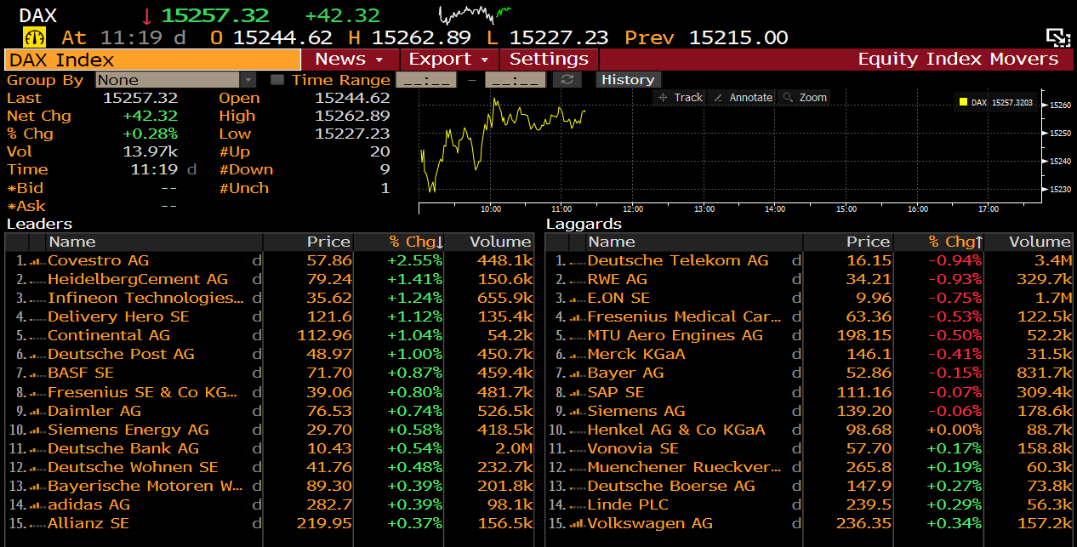Click Covestro AG +2.55% change value
Image resolution: width=1077 pixels, height=547 pixels.
point(415,261)
